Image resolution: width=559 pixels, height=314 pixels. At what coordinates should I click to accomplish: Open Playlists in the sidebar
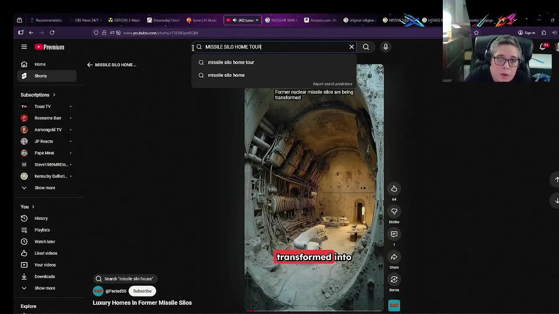click(47, 230)
